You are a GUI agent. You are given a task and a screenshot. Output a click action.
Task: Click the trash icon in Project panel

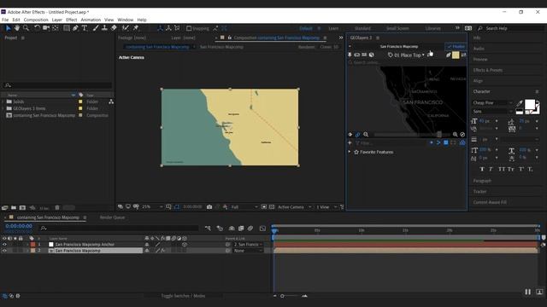[x=57, y=208]
